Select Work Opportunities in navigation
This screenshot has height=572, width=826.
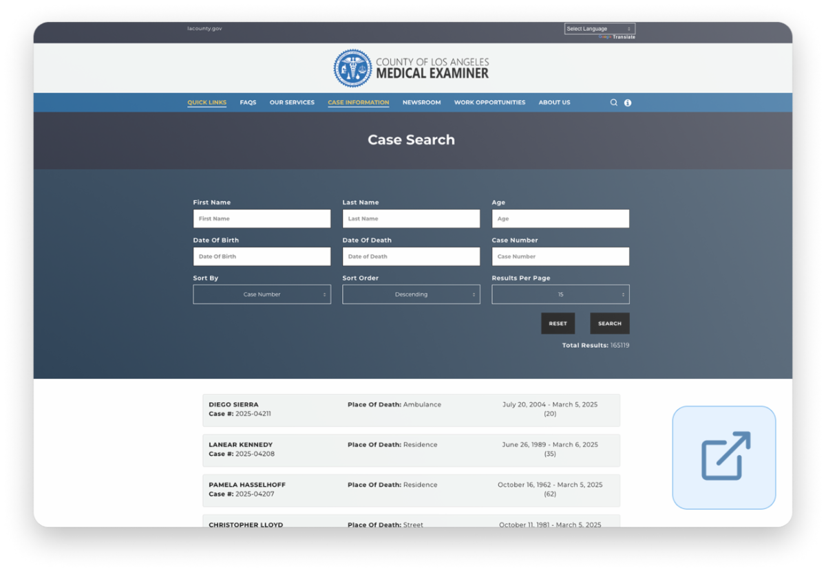click(x=489, y=102)
